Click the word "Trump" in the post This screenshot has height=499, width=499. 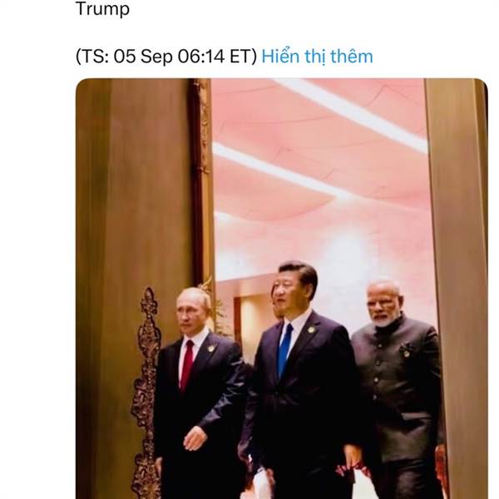click(102, 8)
